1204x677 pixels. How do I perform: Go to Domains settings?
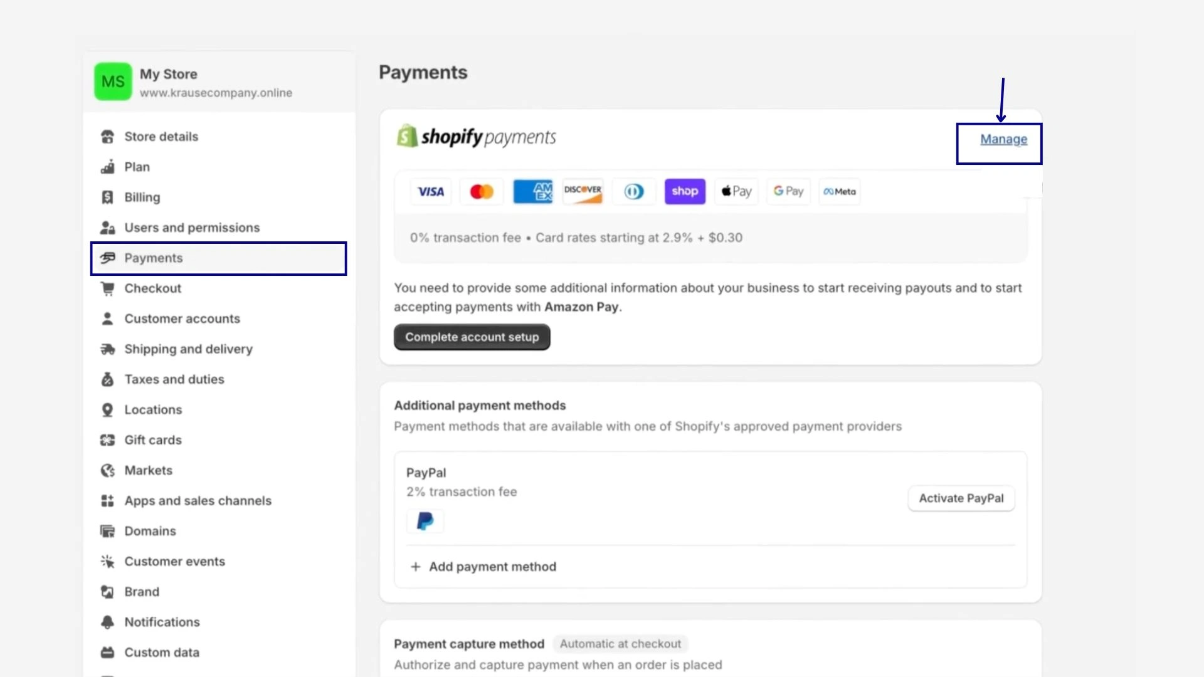150,531
